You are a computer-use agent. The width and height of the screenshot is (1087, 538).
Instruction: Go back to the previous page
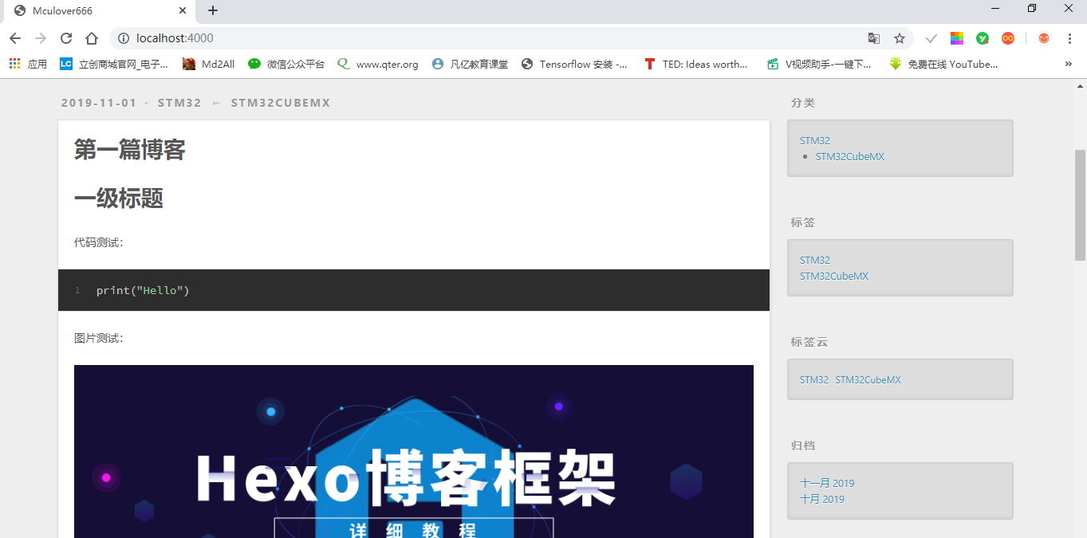pyautogui.click(x=15, y=38)
